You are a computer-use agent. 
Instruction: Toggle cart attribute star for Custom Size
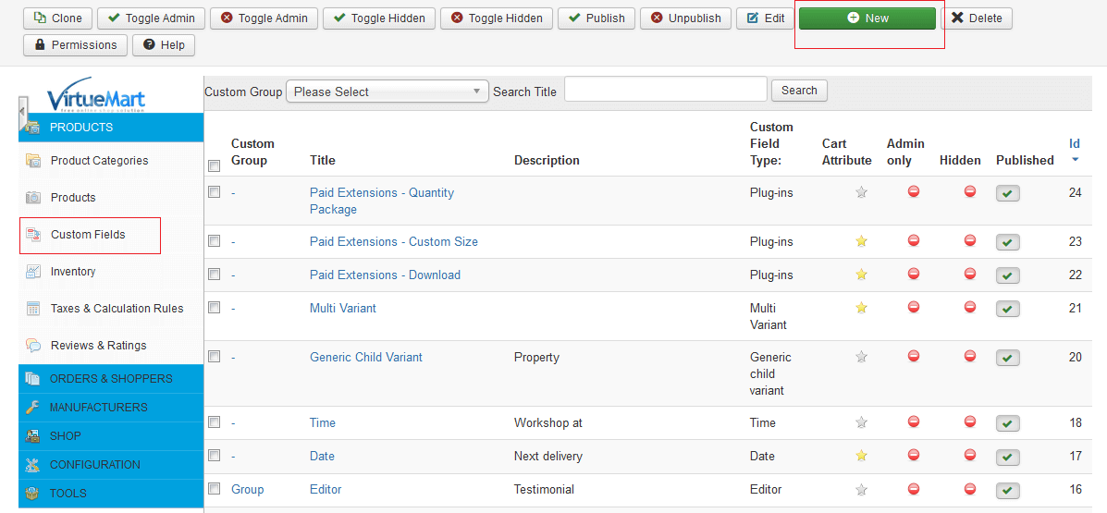861,241
